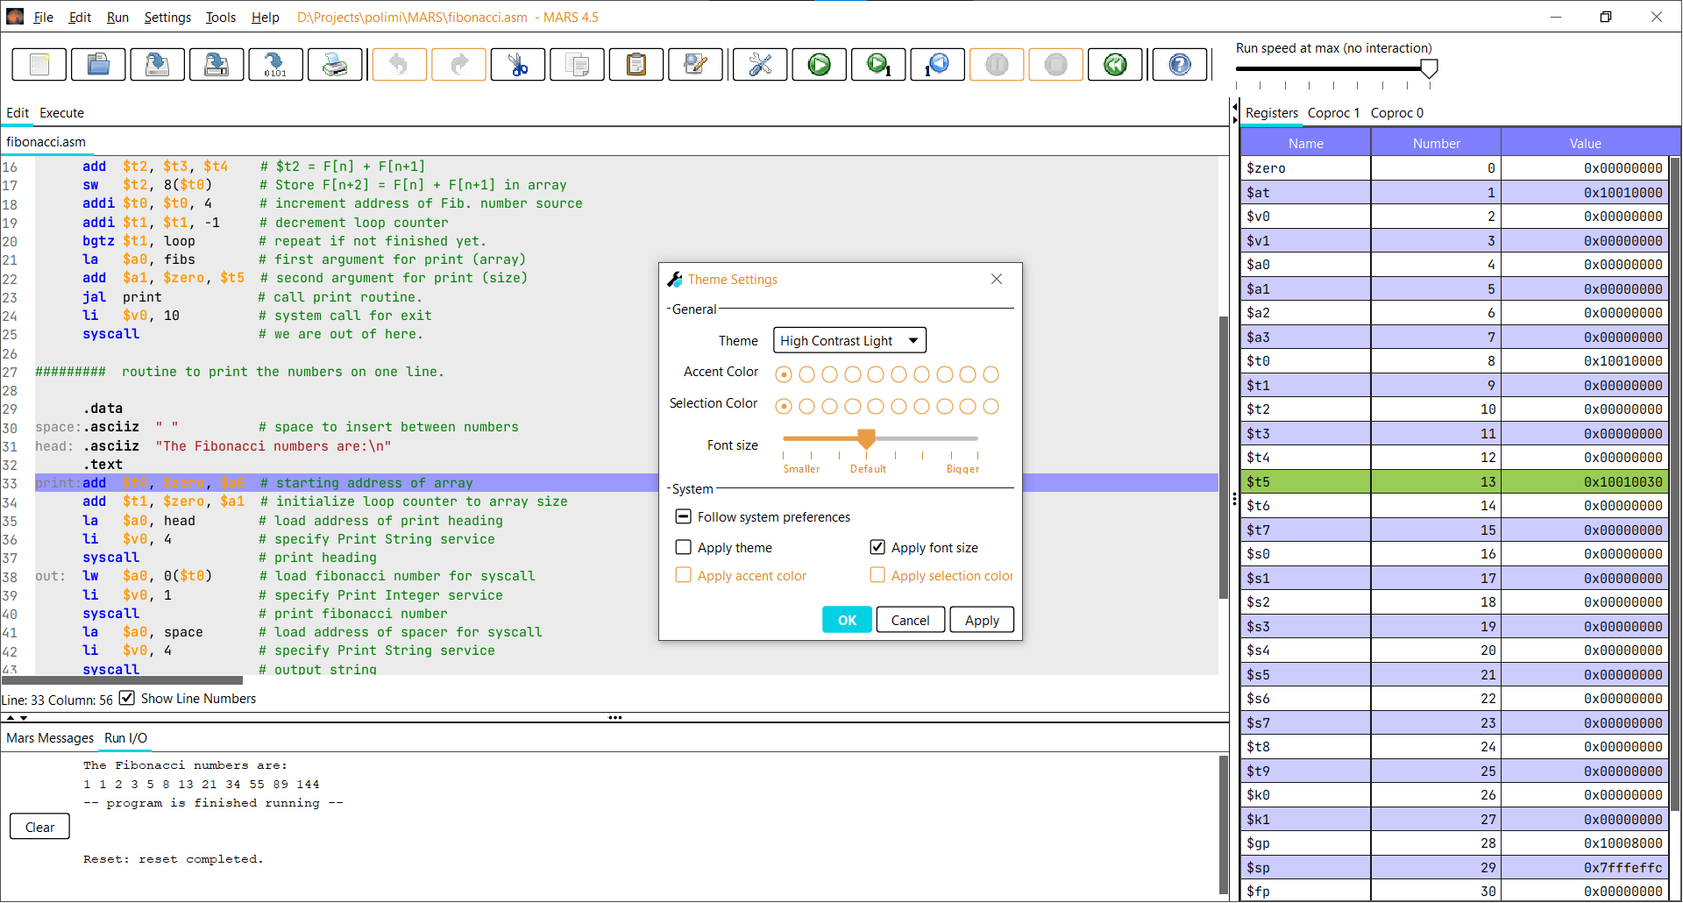Click the $sp value 0x7fffeffc

(x=1623, y=867)
